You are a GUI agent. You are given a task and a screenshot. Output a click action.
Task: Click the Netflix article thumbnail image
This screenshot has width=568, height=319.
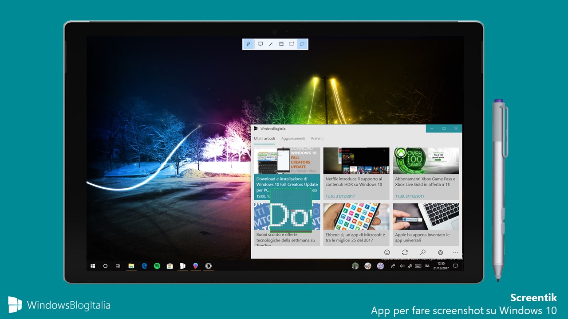point(356,160)
